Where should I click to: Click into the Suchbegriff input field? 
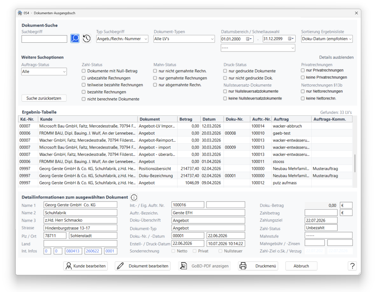[x=44, y=39]
